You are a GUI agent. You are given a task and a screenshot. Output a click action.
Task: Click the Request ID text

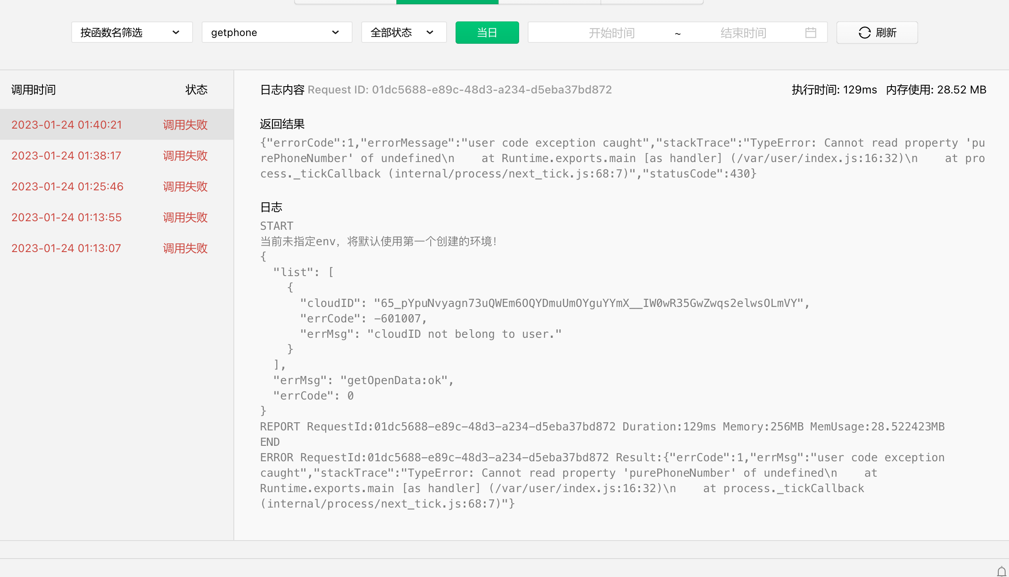pyautogui.click(x=459, y=90)
